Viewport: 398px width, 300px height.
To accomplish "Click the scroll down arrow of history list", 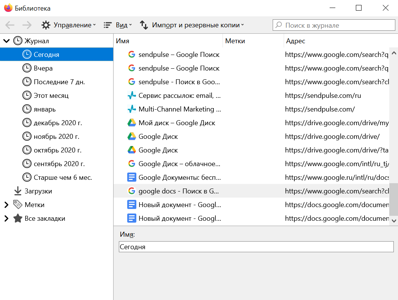I will [x=394, y=220].
